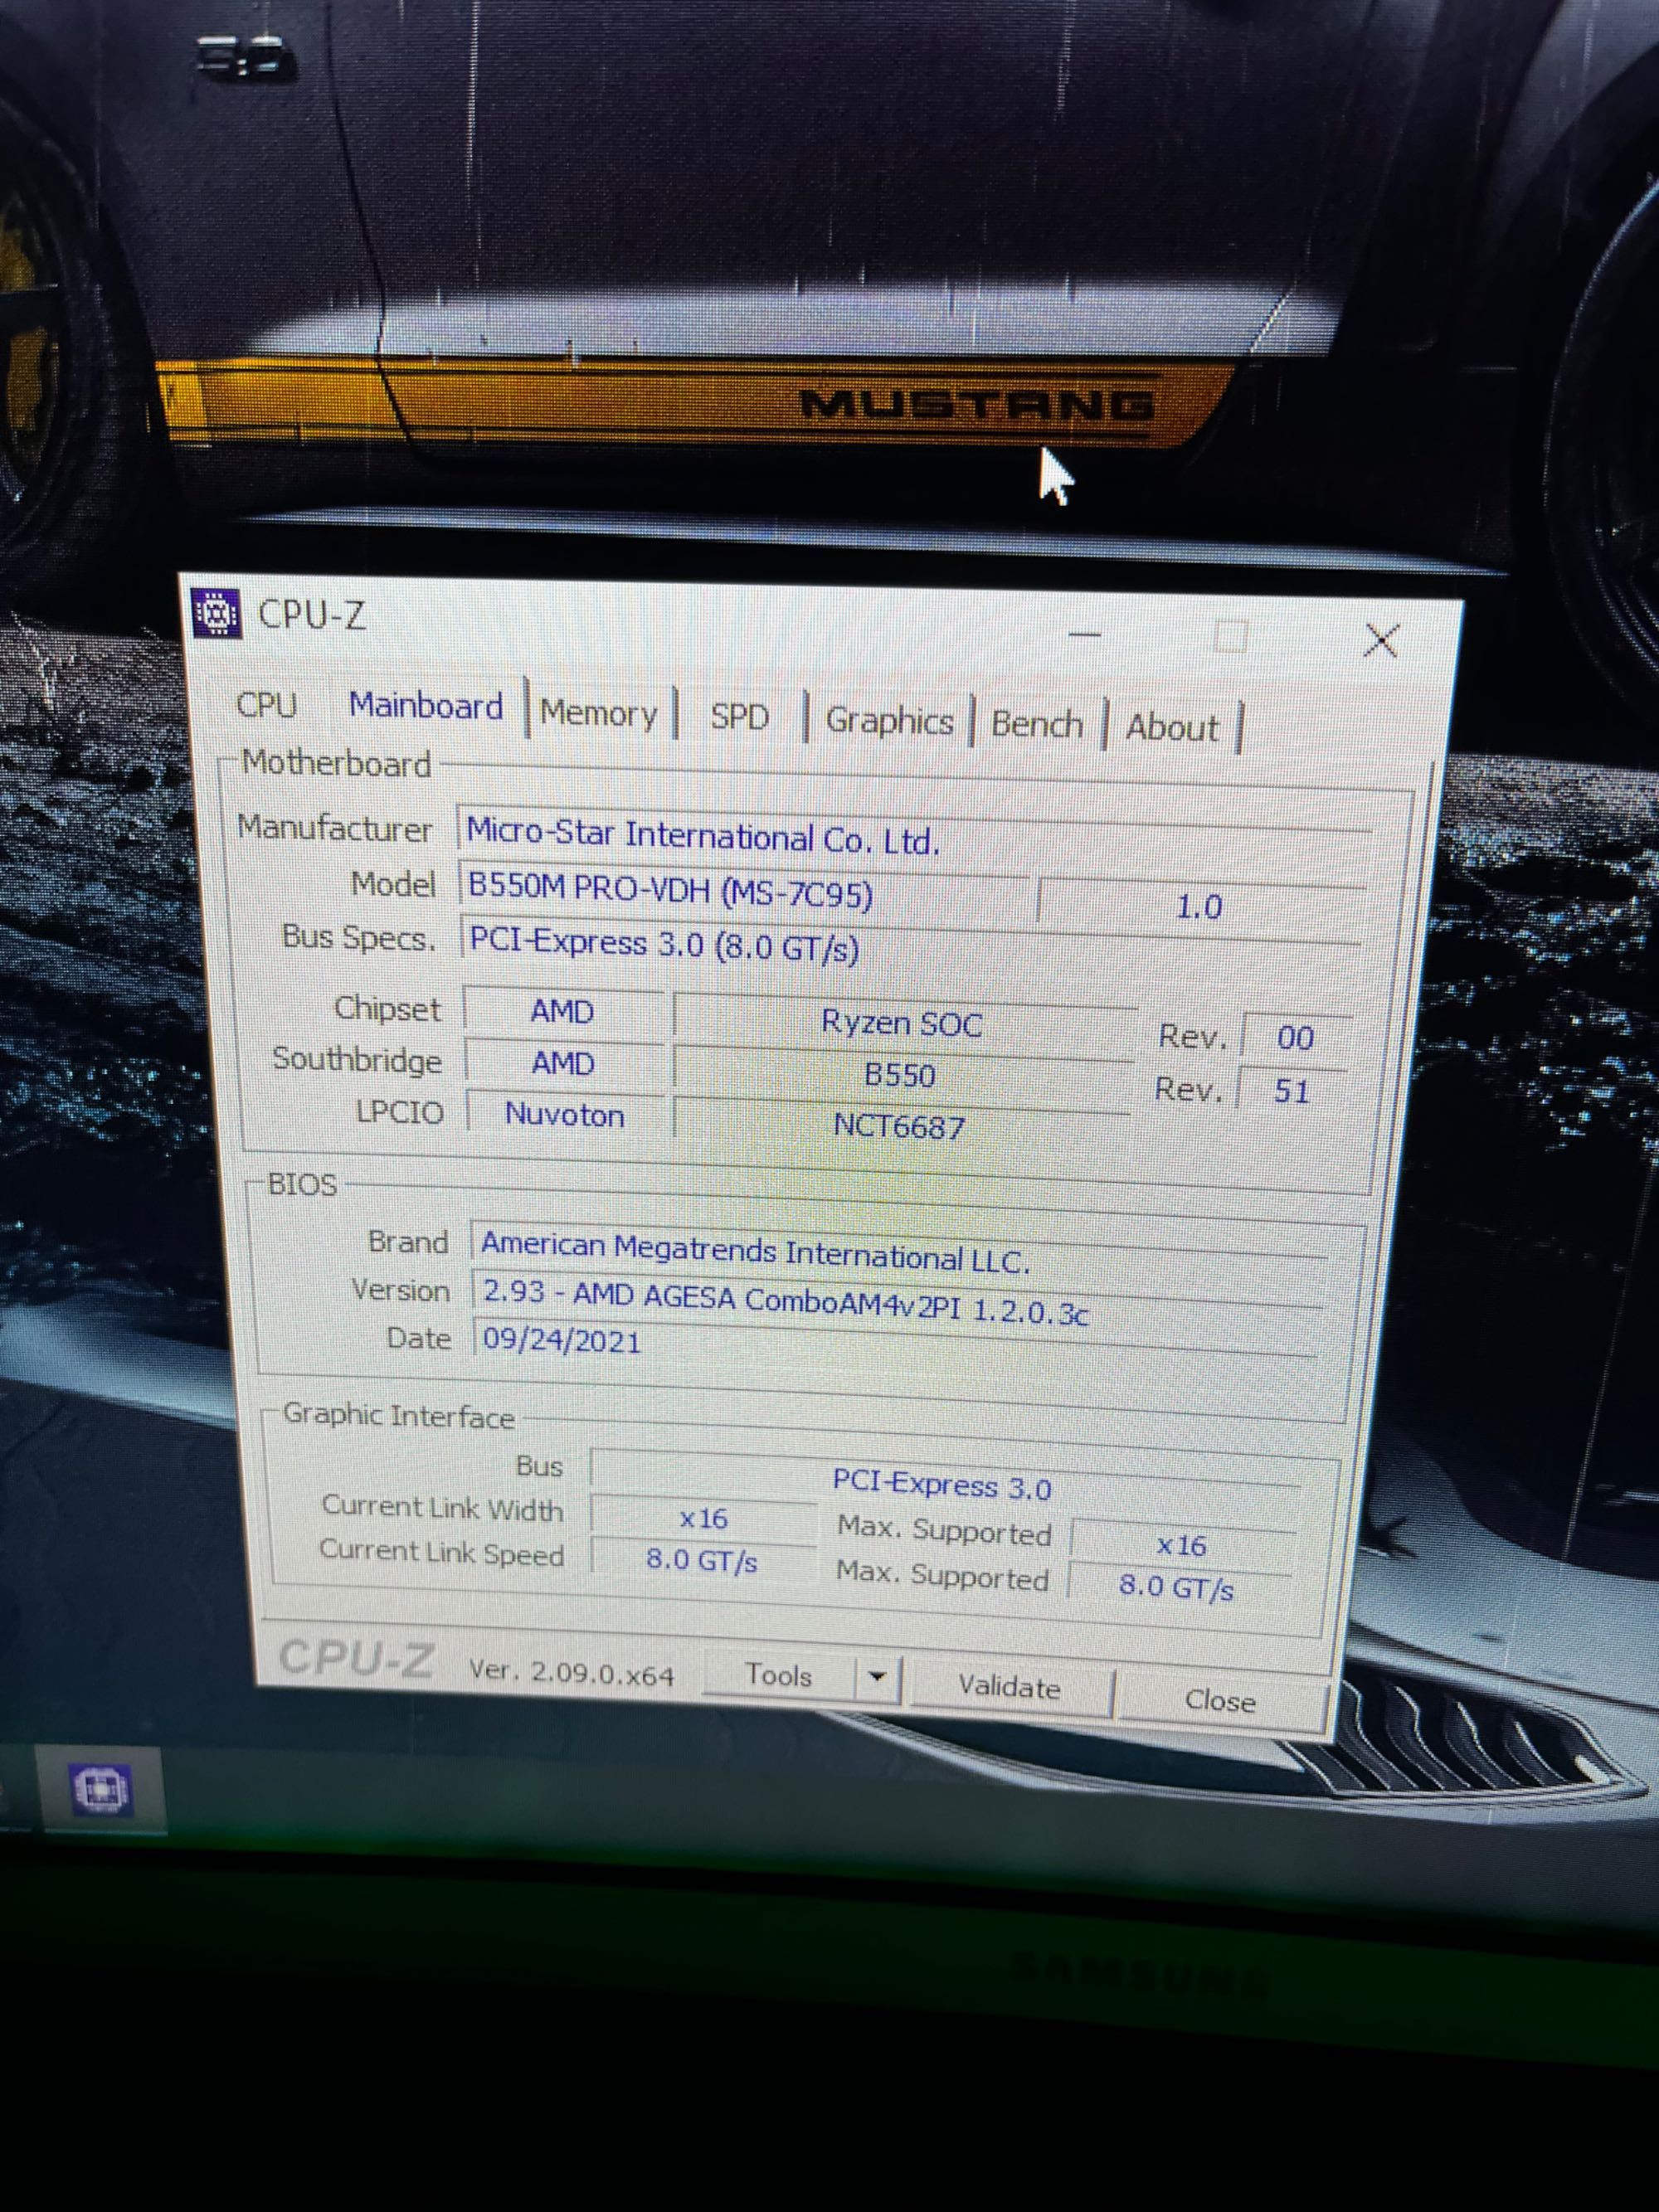Image resolution: width=1659 pixels, height=2212 pixels.
Task: Click the Close button at bottom
Action: pos(1220,1700)
